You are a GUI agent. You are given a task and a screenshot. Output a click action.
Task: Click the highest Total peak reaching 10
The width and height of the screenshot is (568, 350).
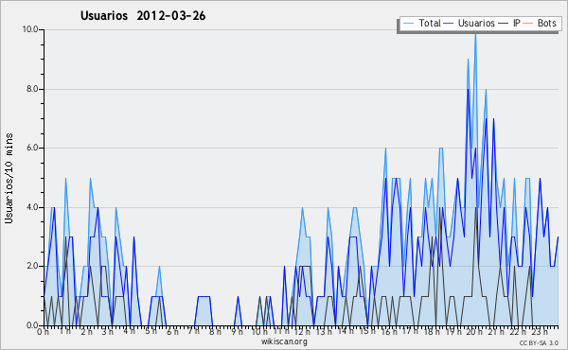[475, 33]
